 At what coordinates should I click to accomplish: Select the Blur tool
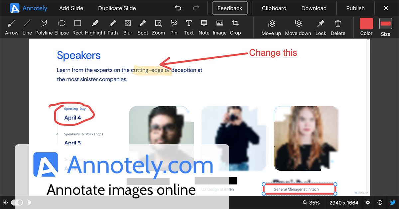(128, 27)
